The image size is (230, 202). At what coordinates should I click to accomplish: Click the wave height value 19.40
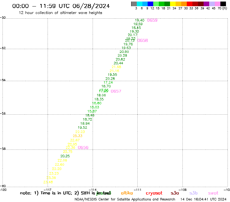[140, 20]
